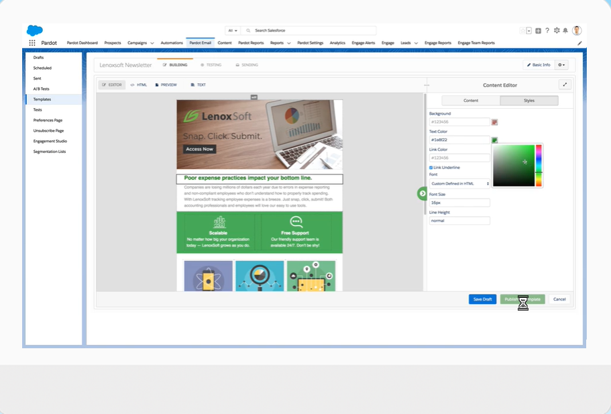Expand the Content Editor to fullscreen
The image size is (611, 414).
[564, 85]
